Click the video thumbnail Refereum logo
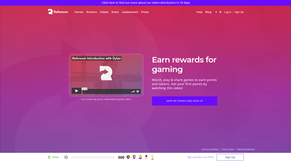This screenshot has width=291, height=161. pyautogui.click(x=106, y=73)
